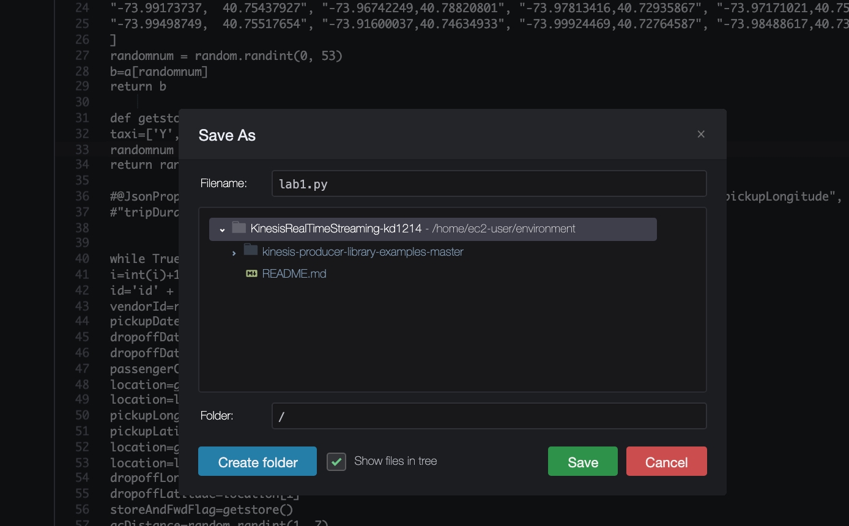Collapse the KinesisRealTimeStreaming-kd1214 root folder

(223, 229)
